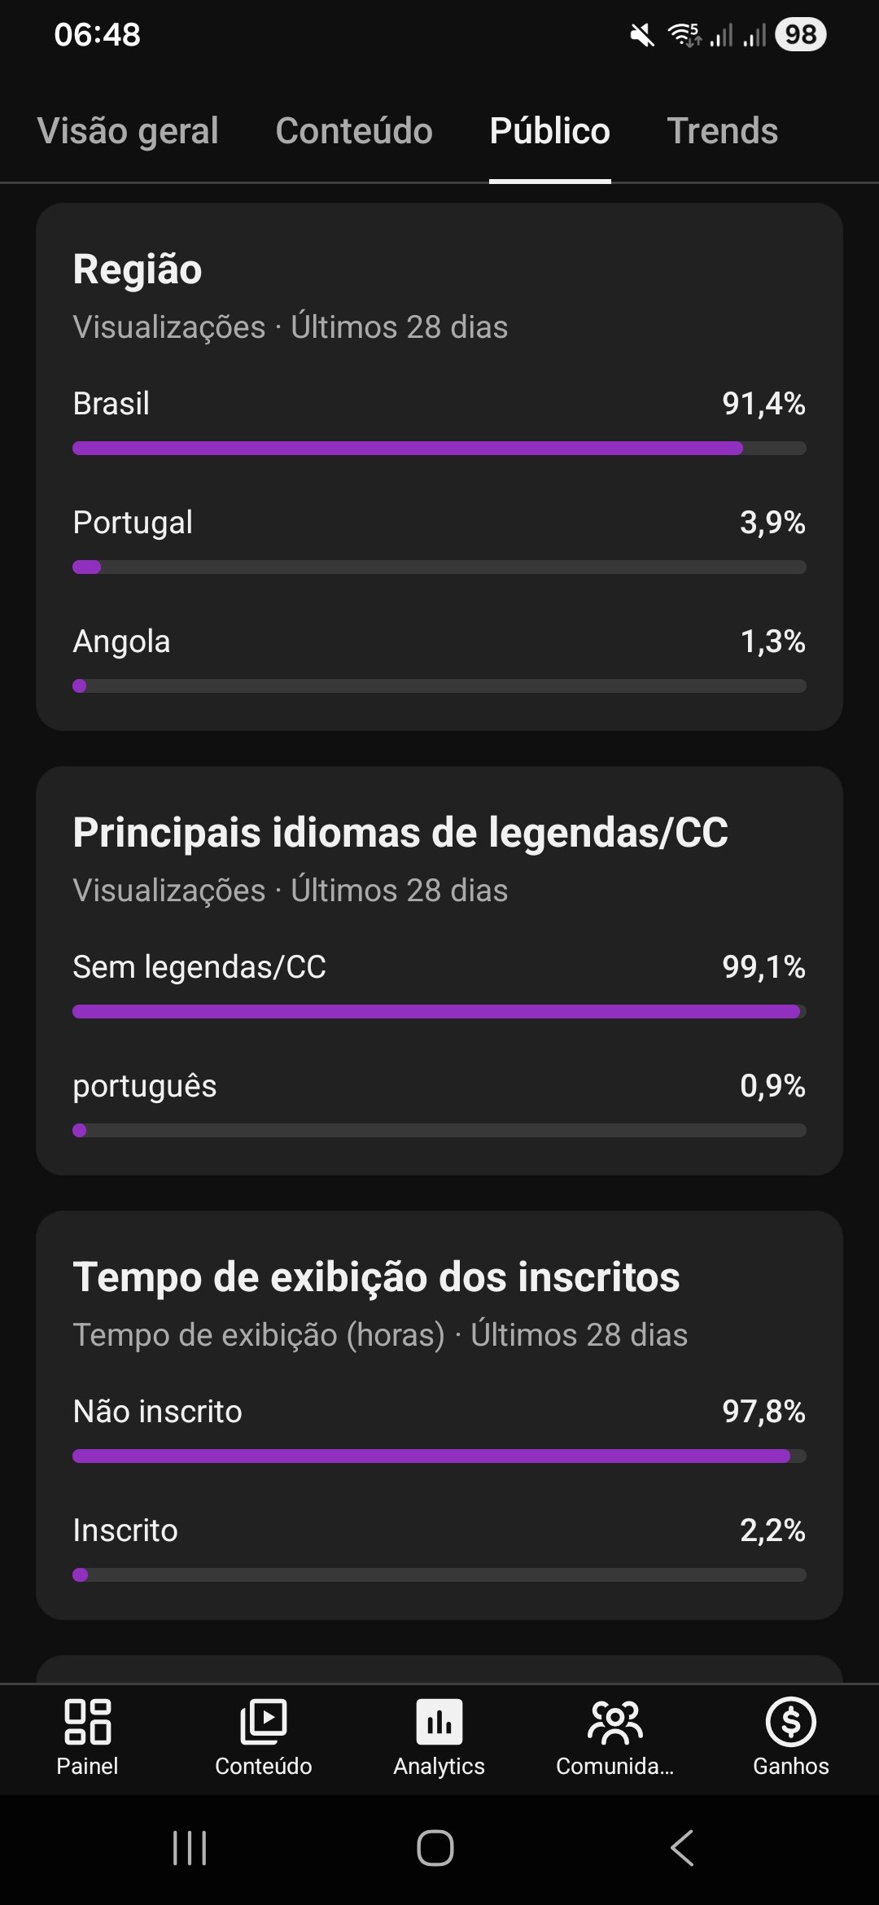Select the Público tab
The height and width of the screenshot is (1905, 879).
(x=549, y=131)
